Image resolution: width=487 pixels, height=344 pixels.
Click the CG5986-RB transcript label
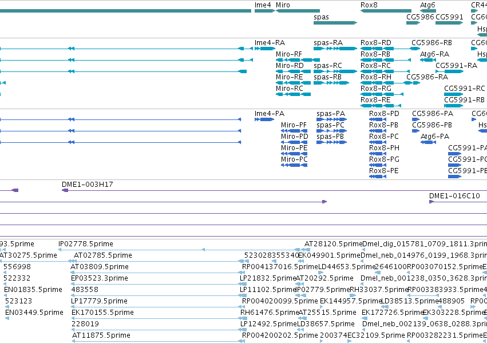[x=431, y=42]
